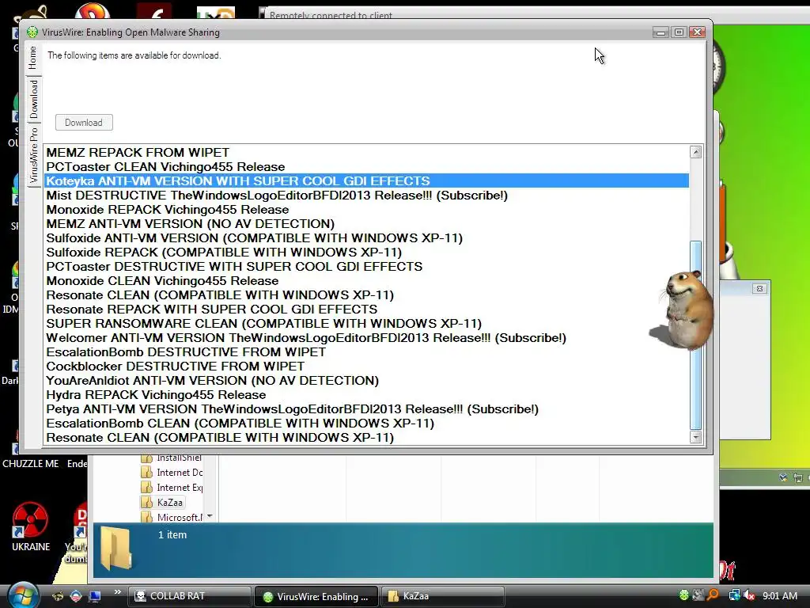Click the orange magnifier tray icon

(713, 595)
